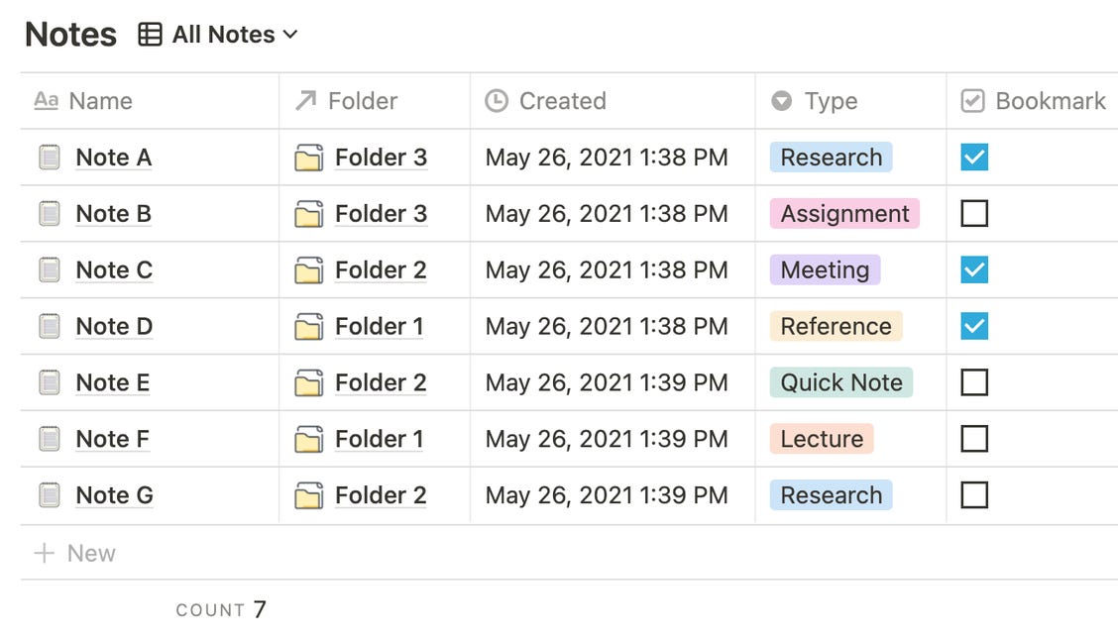Click the notepad icon of Note A
Image resolution: width=1118 pixels, height=640 pixels.
tap(50, 158)
